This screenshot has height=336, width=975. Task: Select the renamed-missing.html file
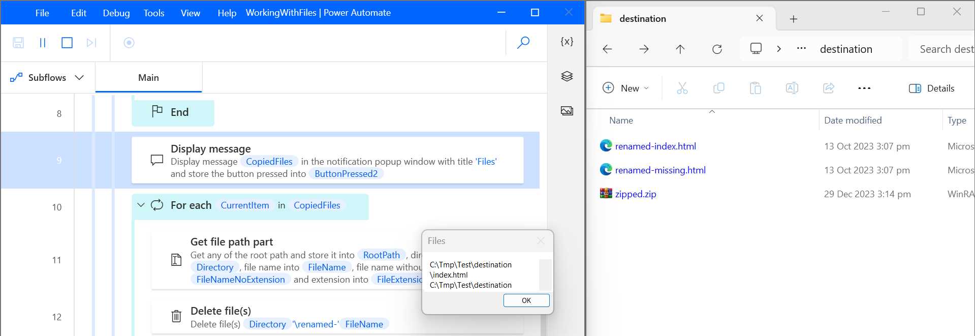[660, 170]
